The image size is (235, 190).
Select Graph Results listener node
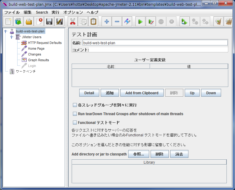(x=38, y=60)
